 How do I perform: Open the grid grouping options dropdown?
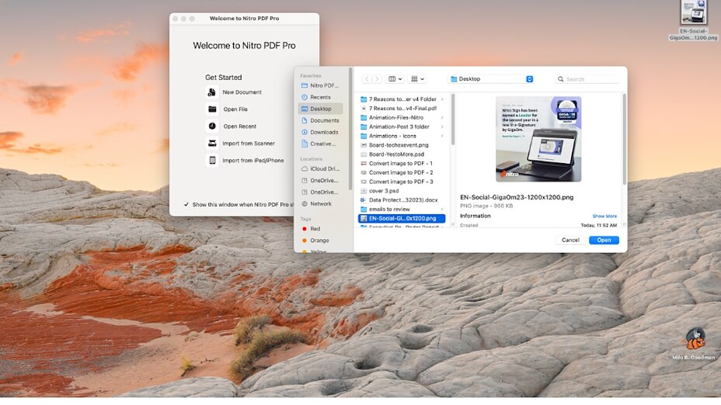[417, 79]
